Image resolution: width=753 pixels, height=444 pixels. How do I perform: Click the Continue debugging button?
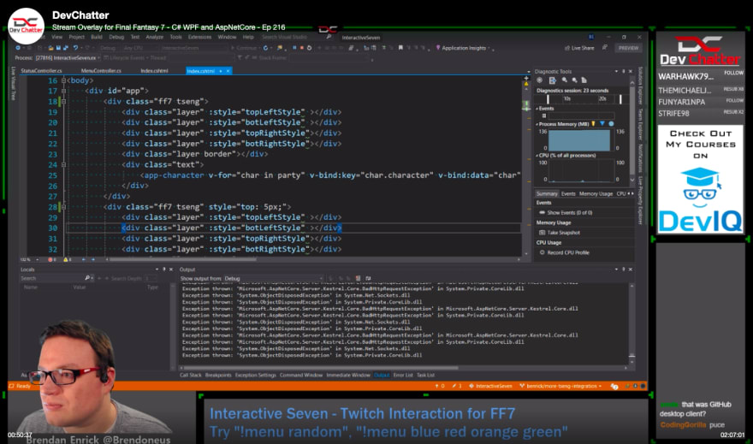coord(245,48)
